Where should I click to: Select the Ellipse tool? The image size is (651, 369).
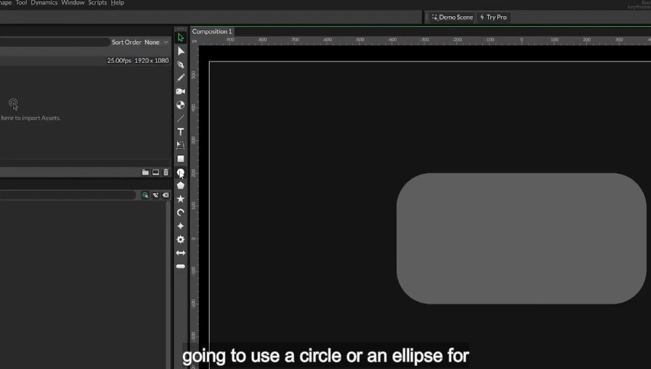pyautogui.click(x=181, y=172)
